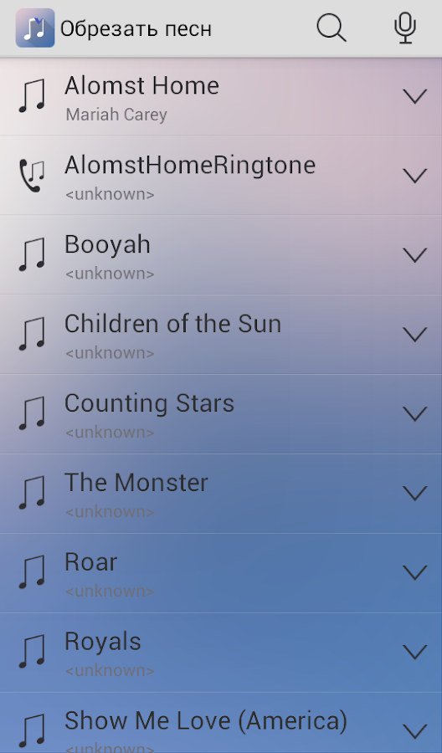
Task: Tap the Mariah Carey artist label
Action: point(116,115)
